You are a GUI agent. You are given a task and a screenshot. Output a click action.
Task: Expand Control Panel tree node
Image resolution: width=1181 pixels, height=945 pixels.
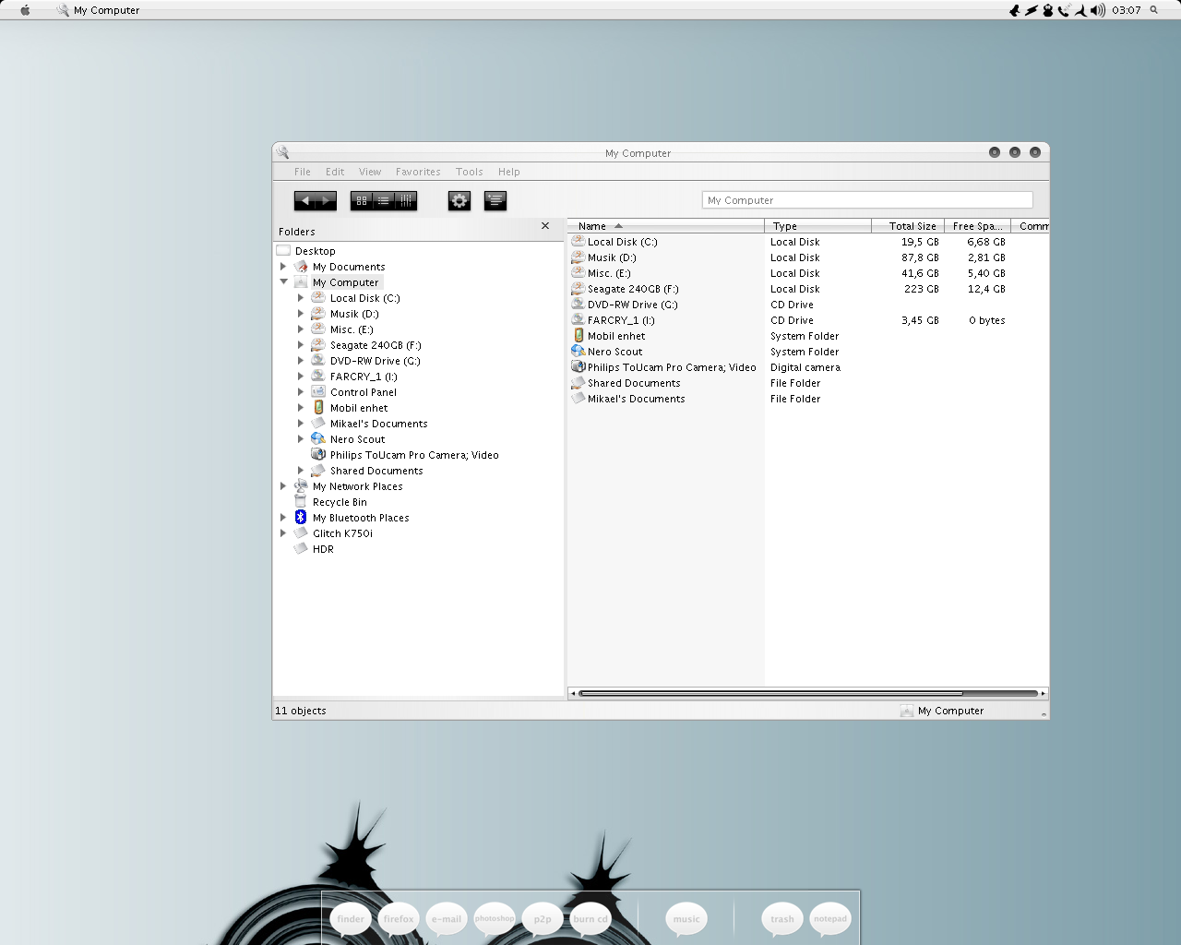(x=301, y=392)
